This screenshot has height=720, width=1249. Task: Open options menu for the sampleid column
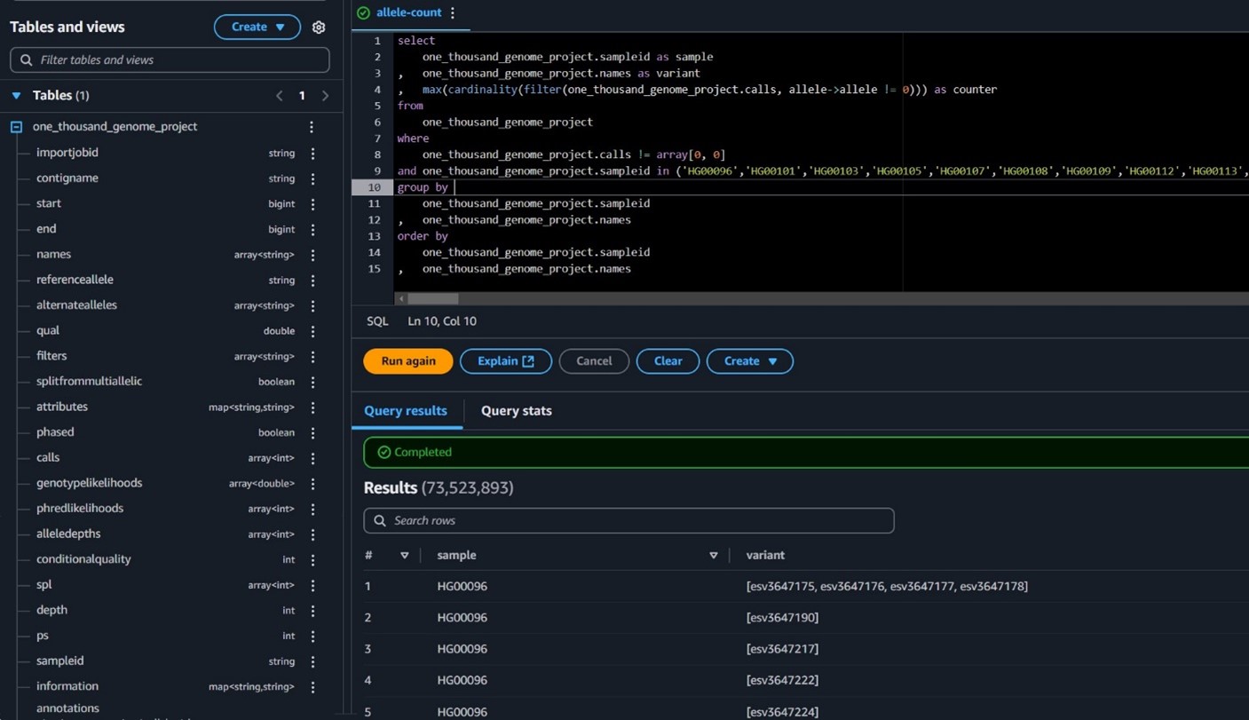312,661
